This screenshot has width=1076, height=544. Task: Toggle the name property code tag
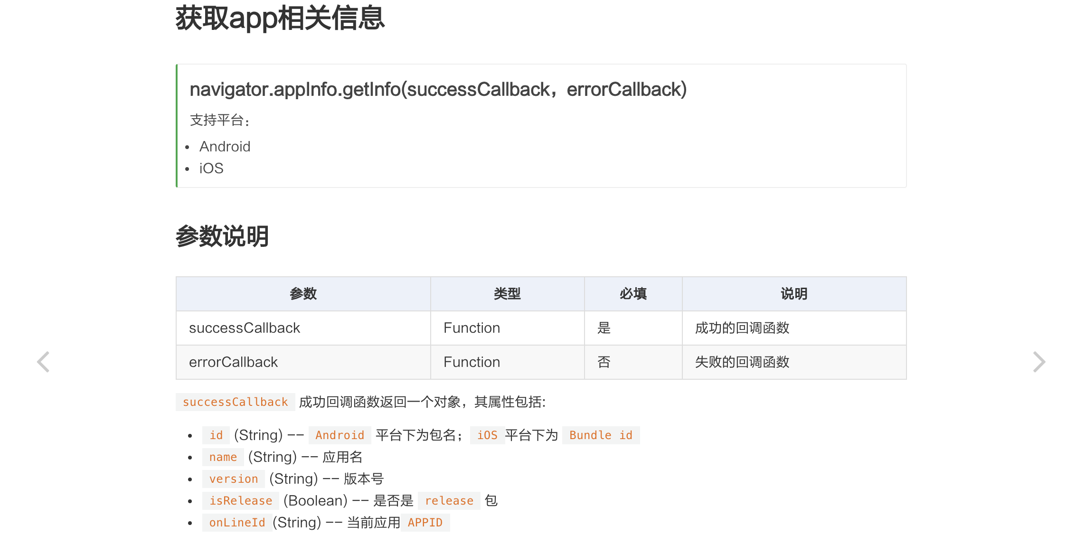[x=223, y=457]
